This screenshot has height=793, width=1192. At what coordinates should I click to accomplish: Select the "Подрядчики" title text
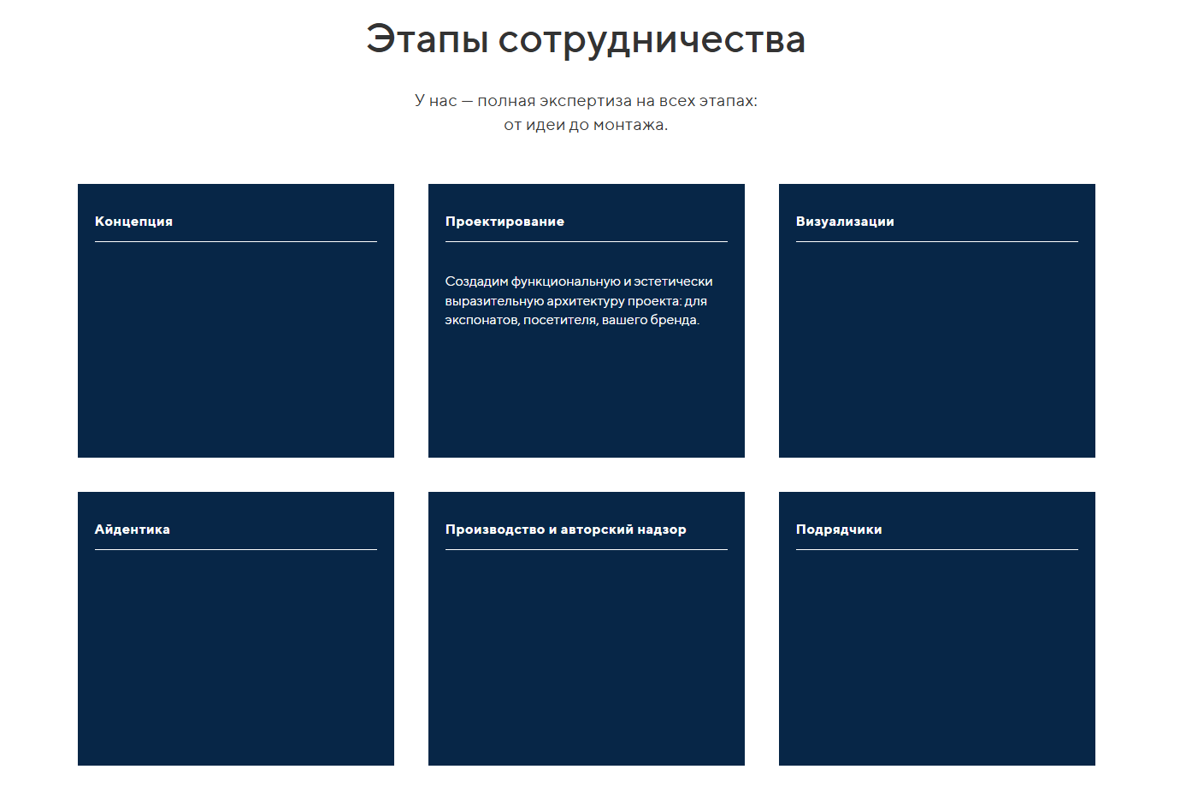pos(838,529)
